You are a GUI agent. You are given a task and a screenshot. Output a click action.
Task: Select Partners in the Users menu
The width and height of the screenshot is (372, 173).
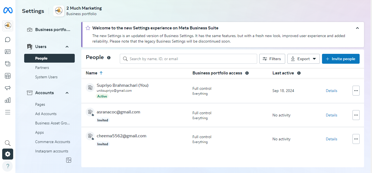pos(42,68)
